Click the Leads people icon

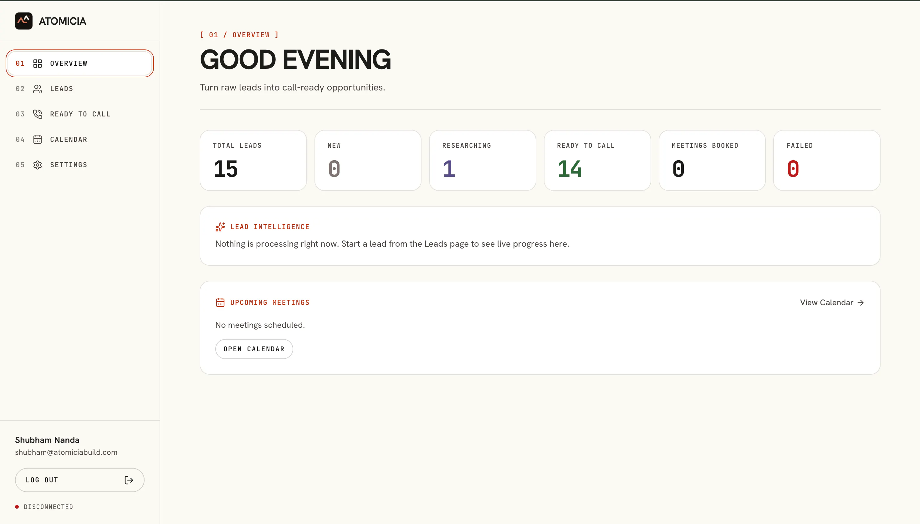(38, 89)
